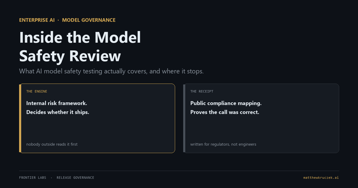Select Public compliance mapping line
Screen dimensions: 358x188
point(226,103)
